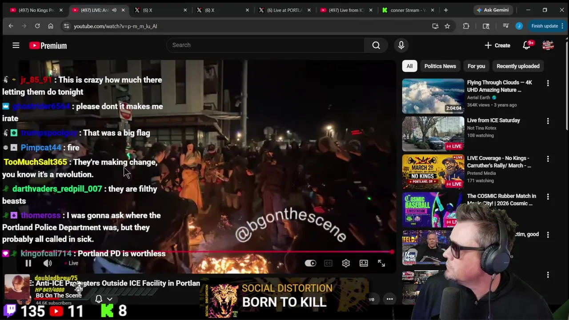Open Live from ICE Saturday thumbnail

(433, 134)
